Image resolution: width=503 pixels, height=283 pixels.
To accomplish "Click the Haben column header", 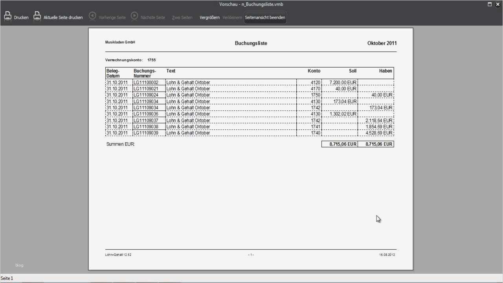I will 386,71.
